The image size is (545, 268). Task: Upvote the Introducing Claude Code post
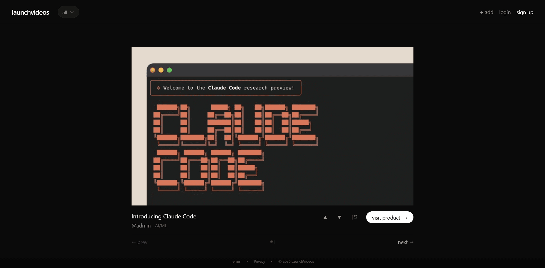pos(325,218)
